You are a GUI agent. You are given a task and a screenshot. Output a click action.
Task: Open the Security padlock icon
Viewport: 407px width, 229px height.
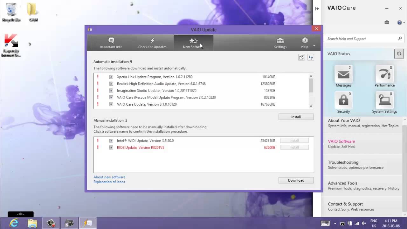pos(343,101)
